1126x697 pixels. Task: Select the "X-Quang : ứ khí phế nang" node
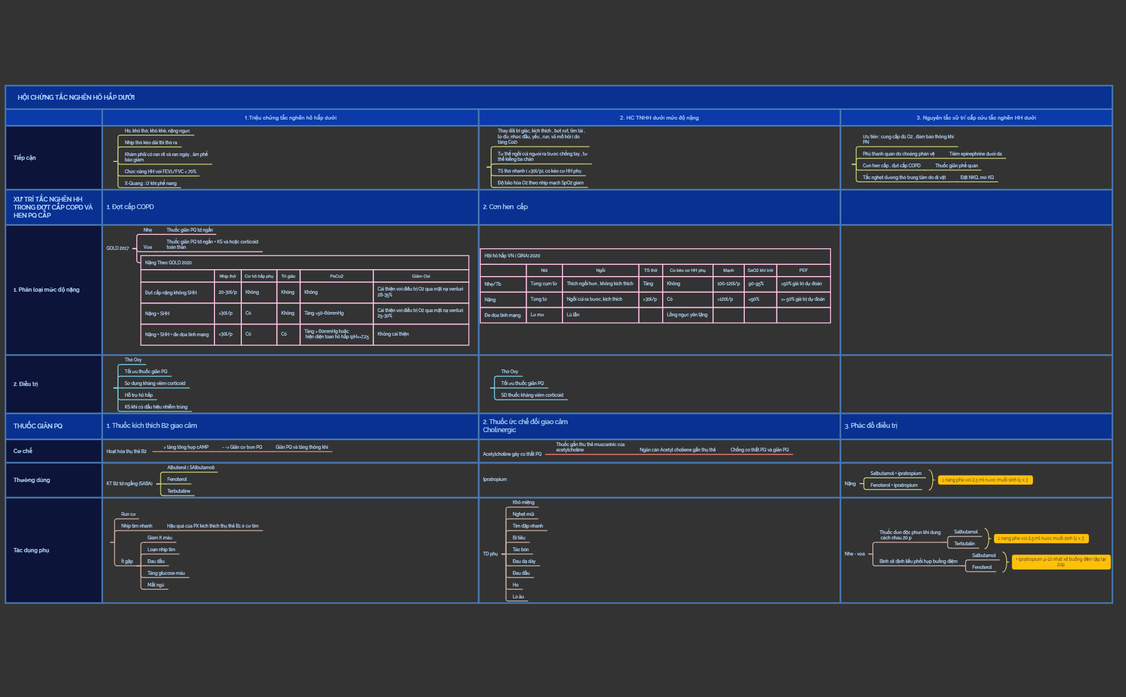coord(151,183)
